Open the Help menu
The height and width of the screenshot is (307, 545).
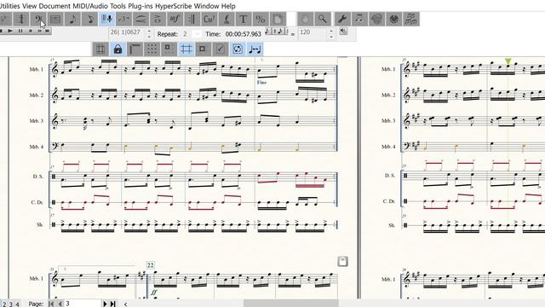point(228,6)
